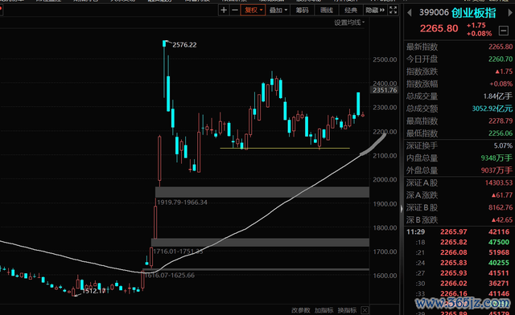Zoom in the chart with plus icon
This screenshot has width=515, height=315.
coord(224,10)
